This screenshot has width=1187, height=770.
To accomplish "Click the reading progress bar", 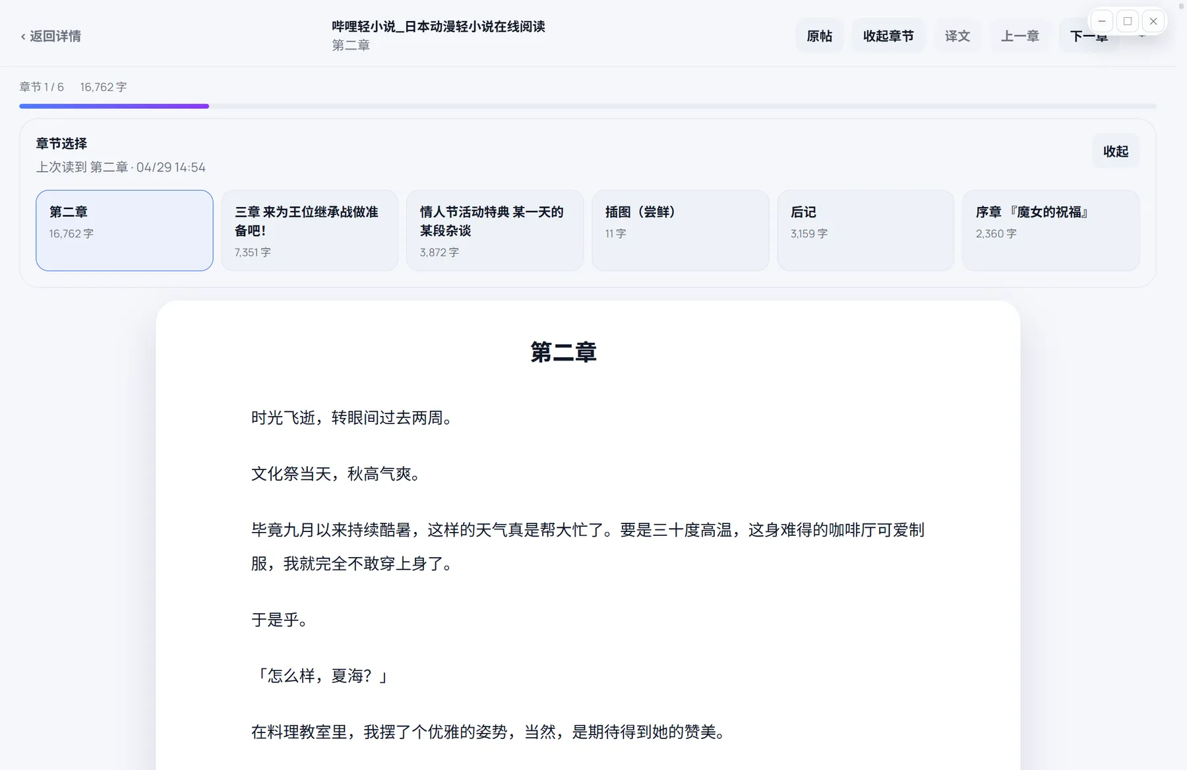I will (587, 106).
